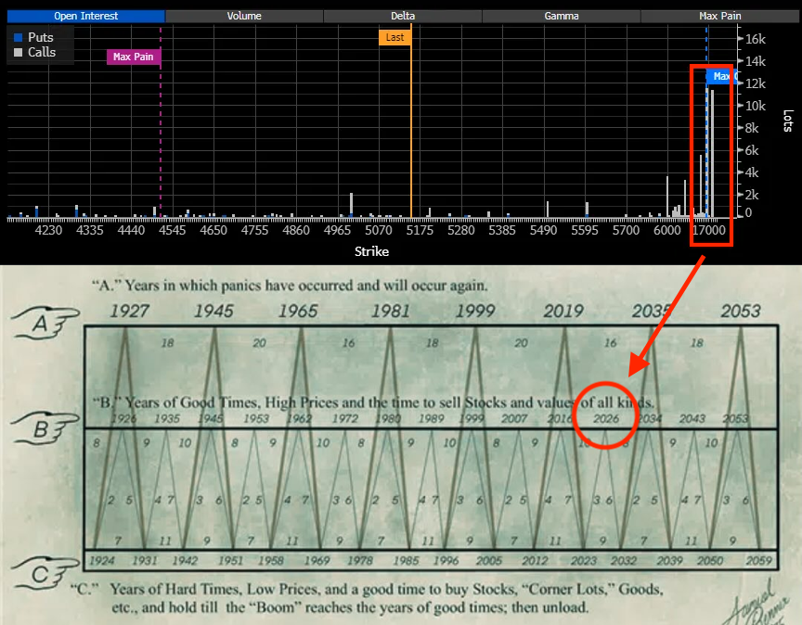Click the orange Last price marker label
Image resolution: width=802 pixels, height=625 pixels.
395,37
